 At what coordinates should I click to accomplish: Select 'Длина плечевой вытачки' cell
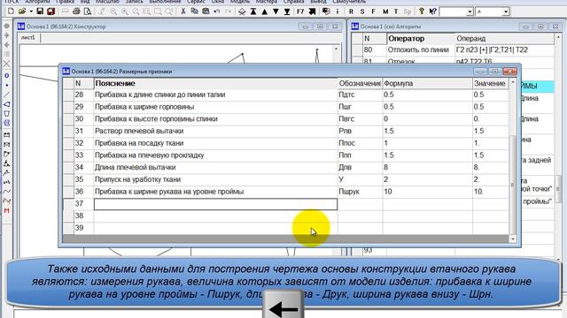(215, 167)
